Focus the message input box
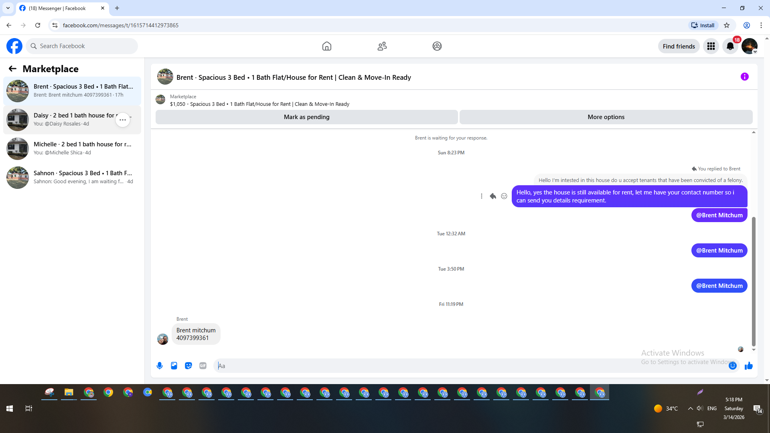The image size is (770, 433). [x=471, y=366]
